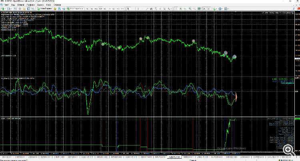Select the active AUDJPY,M30 chart tab

pos(174,157)
